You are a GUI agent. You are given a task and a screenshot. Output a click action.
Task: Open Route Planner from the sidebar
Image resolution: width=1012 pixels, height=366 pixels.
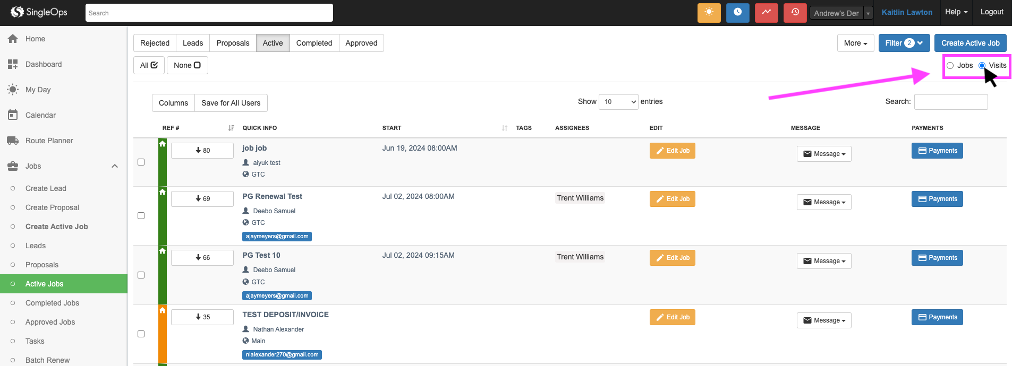pos(49,141)
